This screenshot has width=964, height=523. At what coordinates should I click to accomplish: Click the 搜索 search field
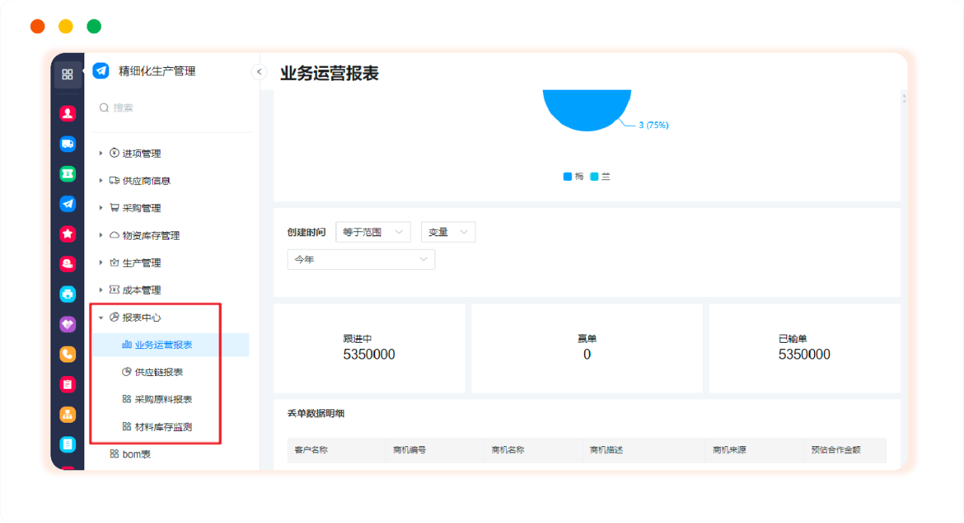click(x=173, y=108)
